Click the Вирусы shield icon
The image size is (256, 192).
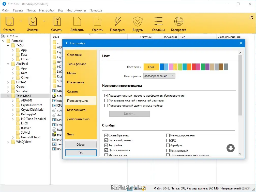point(138,21)
